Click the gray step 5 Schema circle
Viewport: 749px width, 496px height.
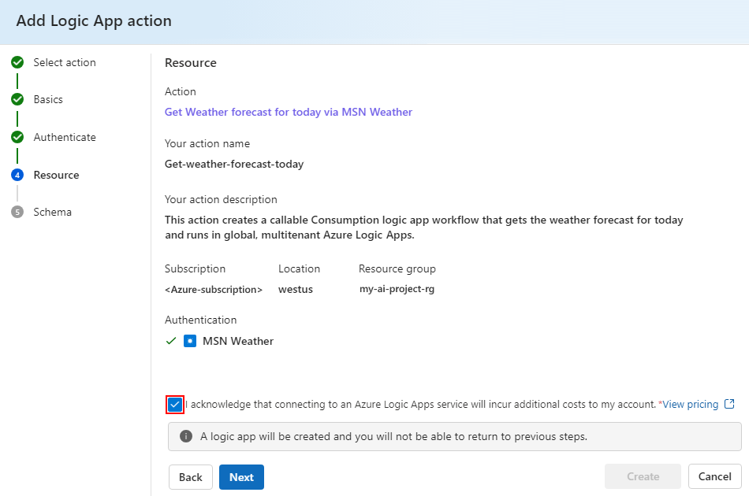tap(17, 212)
